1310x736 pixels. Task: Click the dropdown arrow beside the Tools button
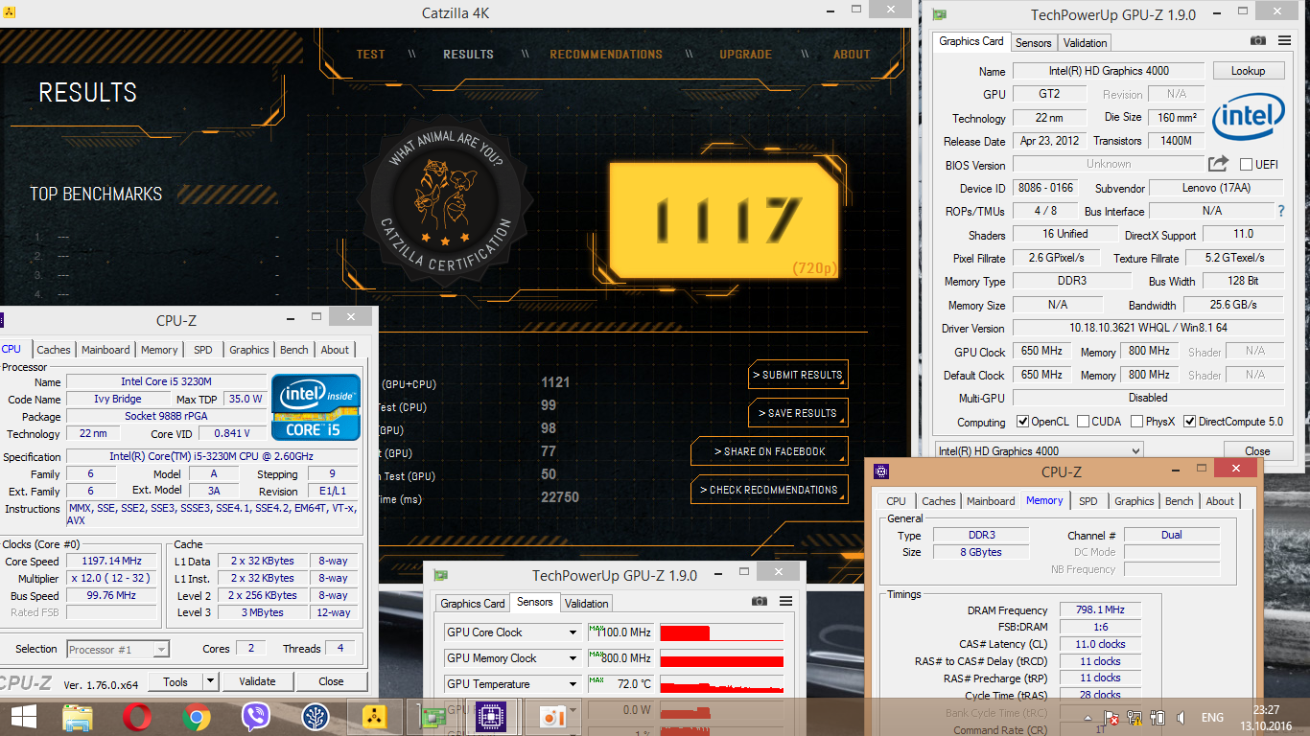[x=211, y=681]
